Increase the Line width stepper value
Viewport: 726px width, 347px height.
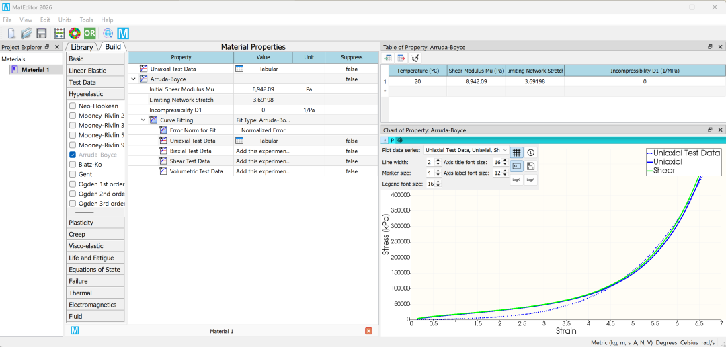tap(438, 160)
